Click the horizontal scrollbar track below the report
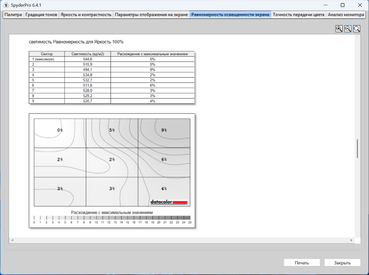Image resolution: width=369 pixels, height=275 pixels. [x=182, y=240]
